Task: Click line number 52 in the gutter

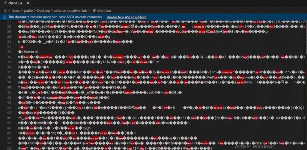Action: (9, 148)
